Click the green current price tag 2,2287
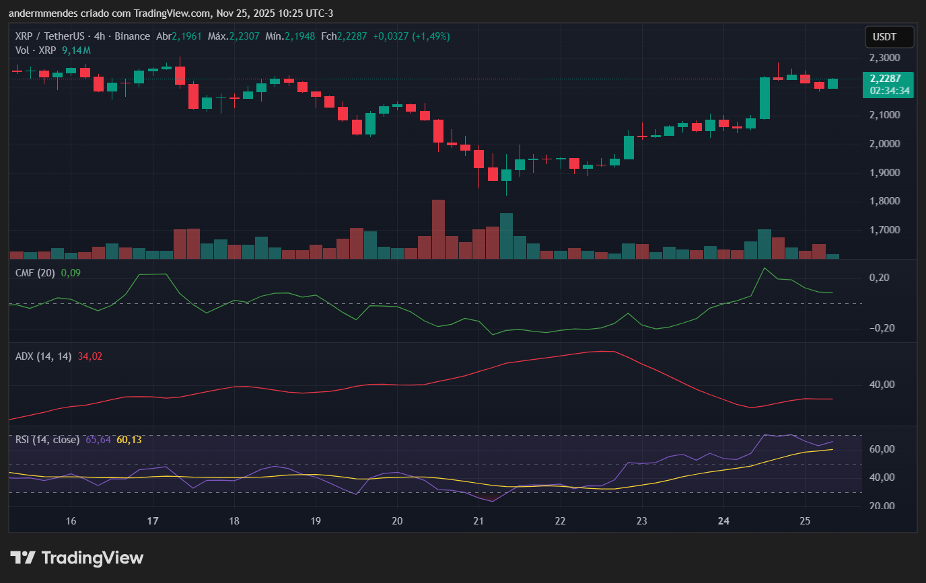 click(x=888, y=79)
